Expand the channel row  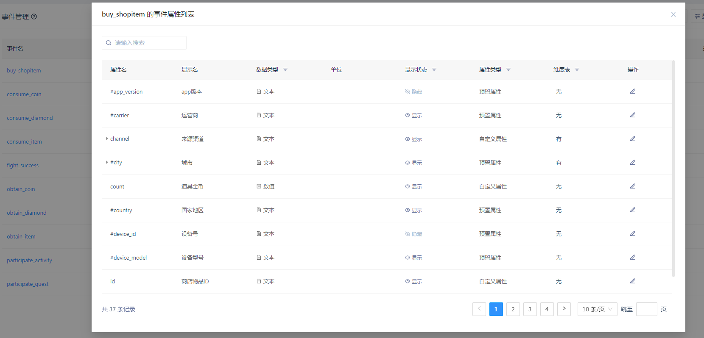point(106,139)
